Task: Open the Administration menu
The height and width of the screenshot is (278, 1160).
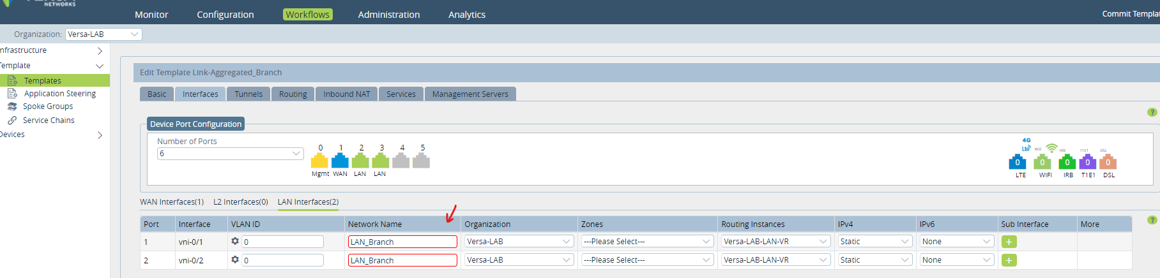Action: click(x=389, y=14)
